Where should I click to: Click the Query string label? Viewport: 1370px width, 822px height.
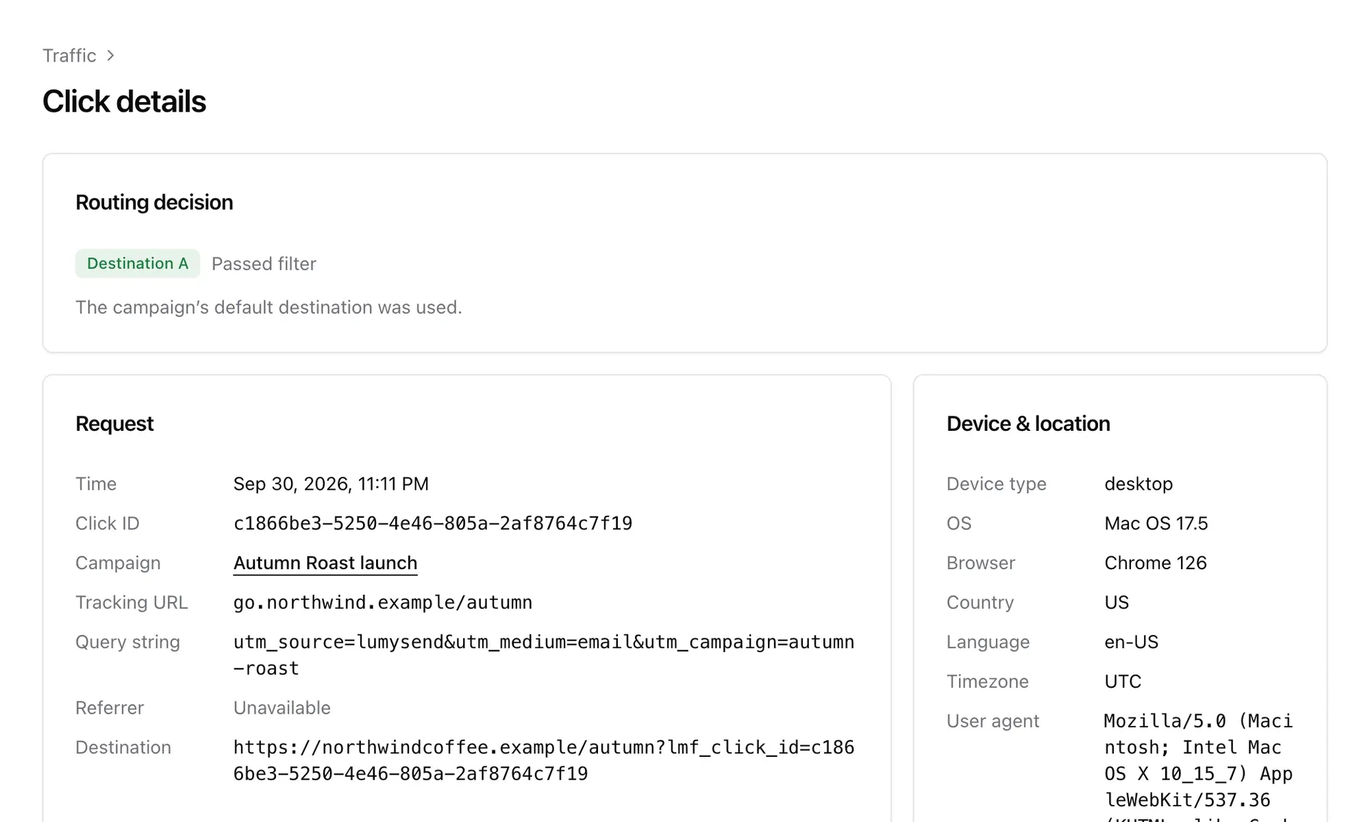(127, 642)
